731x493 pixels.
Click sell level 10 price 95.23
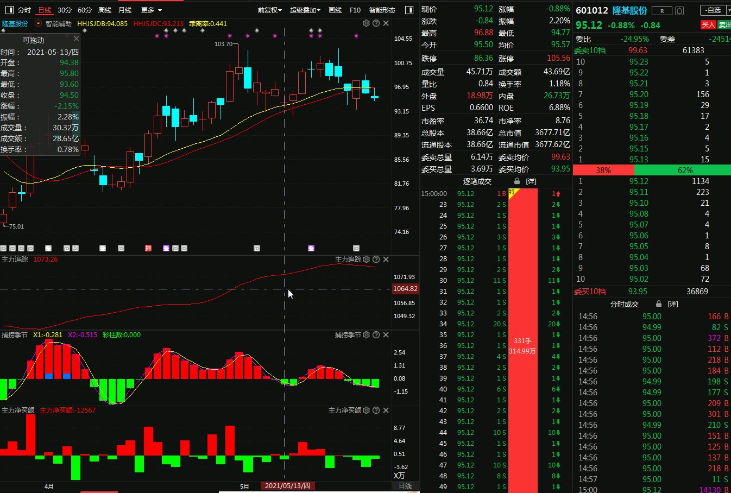[x=639, y=62]
